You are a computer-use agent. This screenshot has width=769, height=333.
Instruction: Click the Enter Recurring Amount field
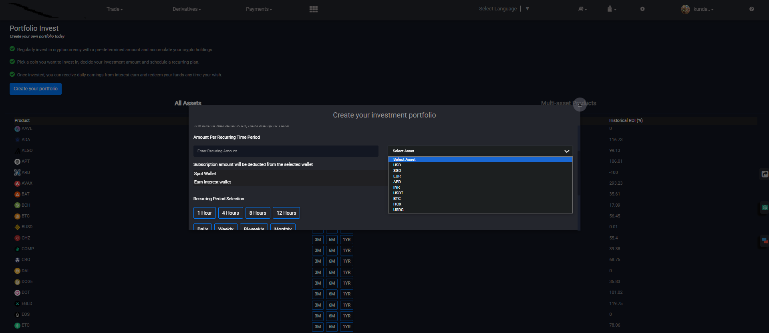286,151
